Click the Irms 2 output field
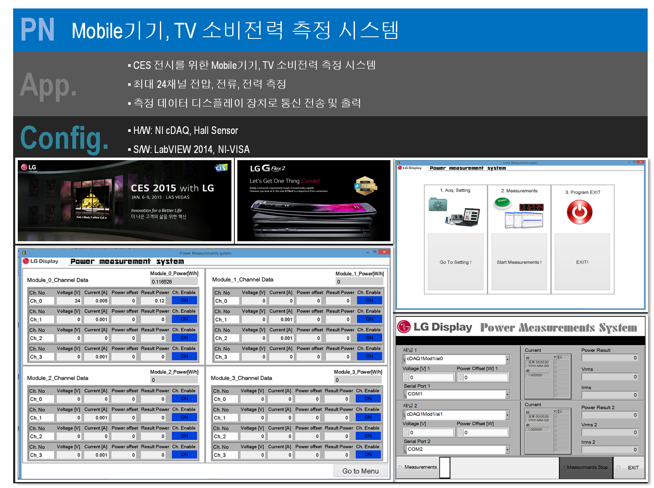 (x=610, y=450)
